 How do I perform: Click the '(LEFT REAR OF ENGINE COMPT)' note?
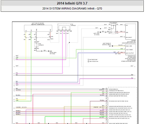107,44
